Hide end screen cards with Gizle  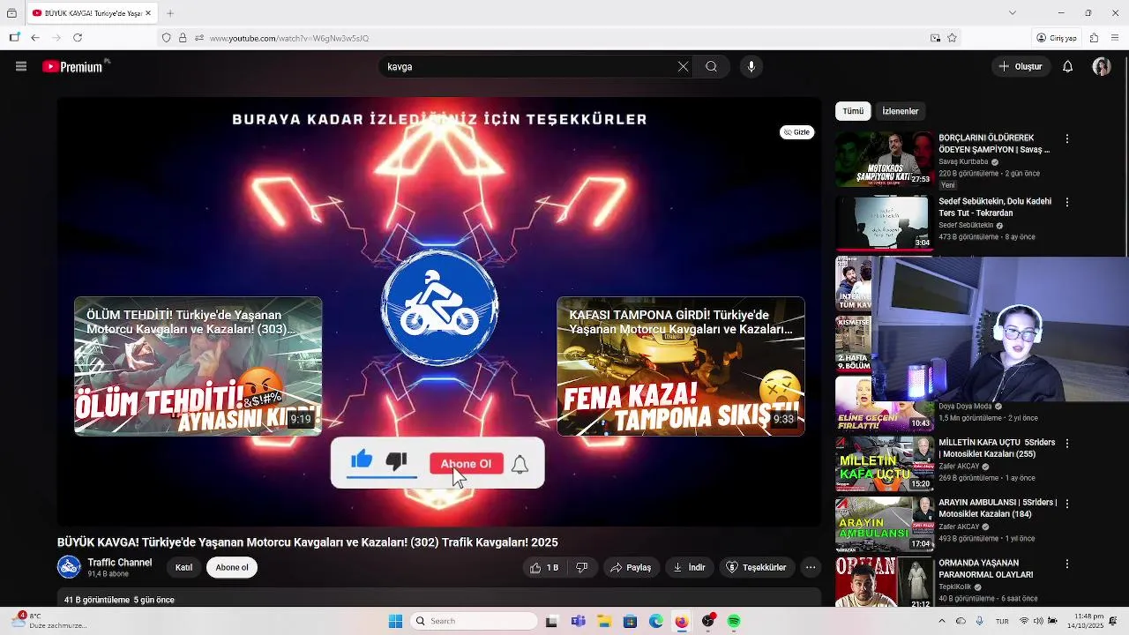[797, 132]
